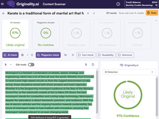Open the info icon in header

[x=118, y=4]
